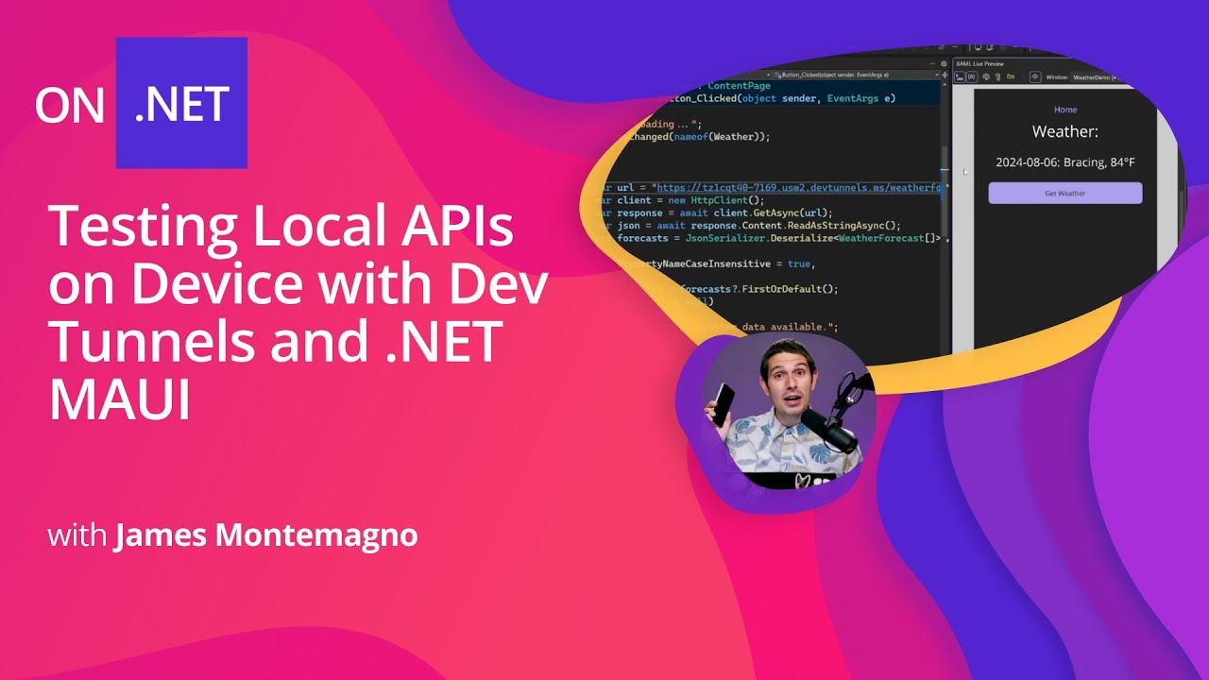
Task: Click the ON .NET show logo
Action: 142,103
